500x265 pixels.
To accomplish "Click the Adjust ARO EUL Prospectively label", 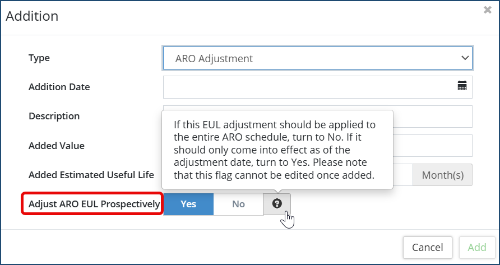I will tap(94, 204).
